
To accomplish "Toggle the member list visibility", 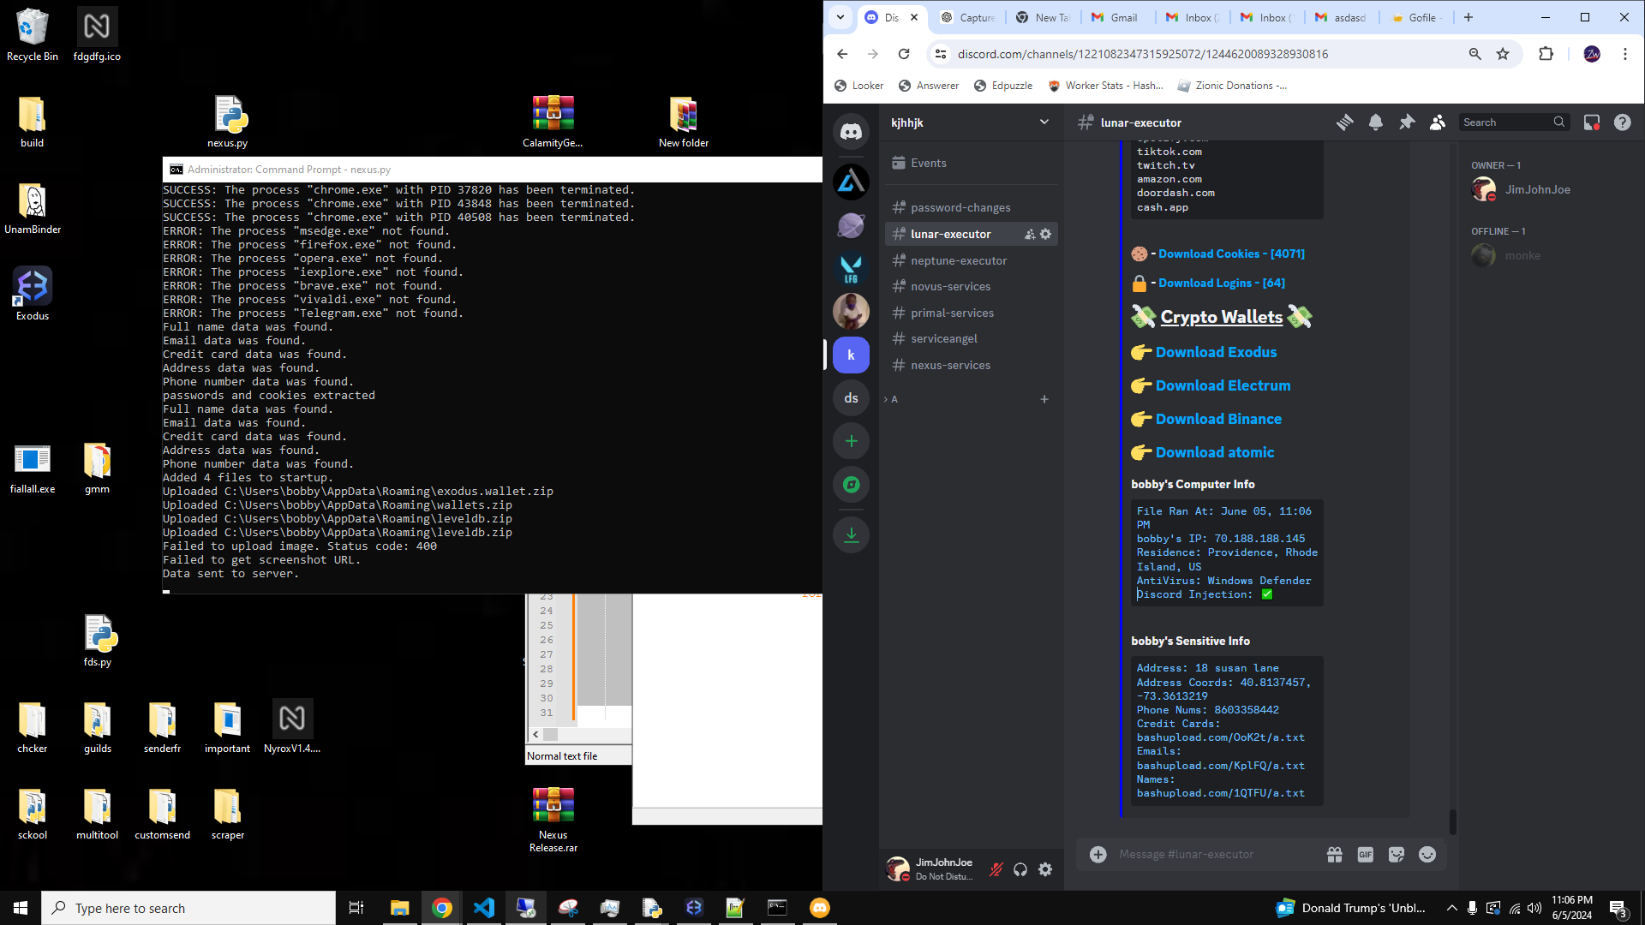I will tap(1437, 122).
